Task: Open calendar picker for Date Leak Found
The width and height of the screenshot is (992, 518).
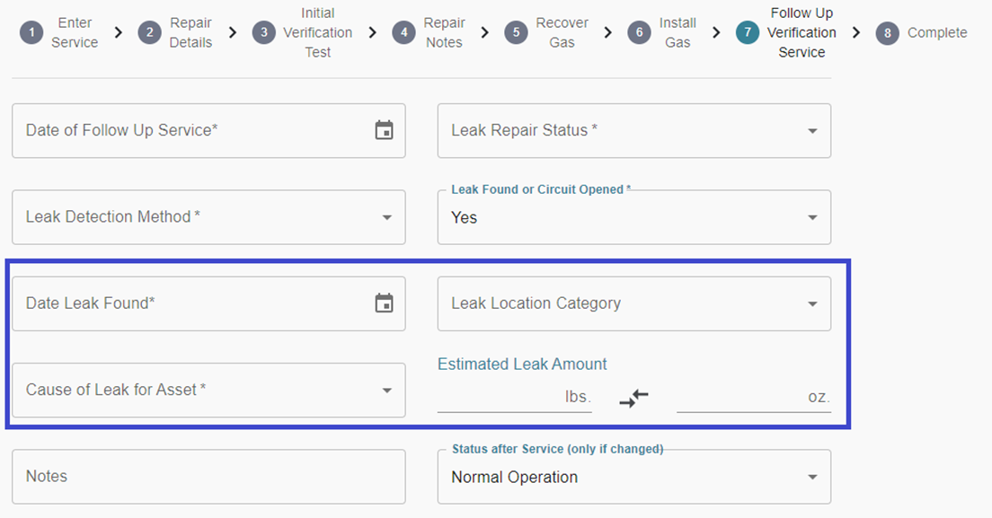Action: point(384,303)
